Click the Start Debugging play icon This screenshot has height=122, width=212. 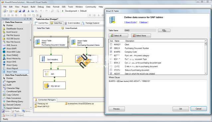point(62,11)
